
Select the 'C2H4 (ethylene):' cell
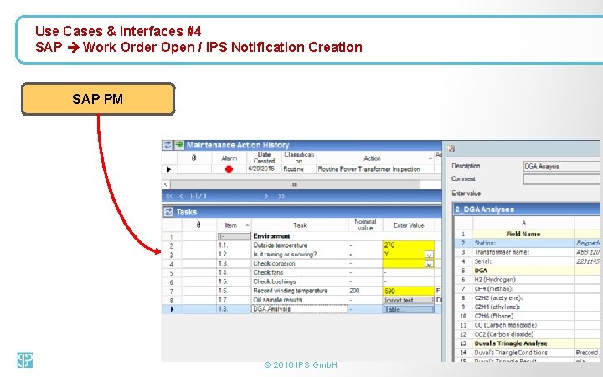click(523, 307)
